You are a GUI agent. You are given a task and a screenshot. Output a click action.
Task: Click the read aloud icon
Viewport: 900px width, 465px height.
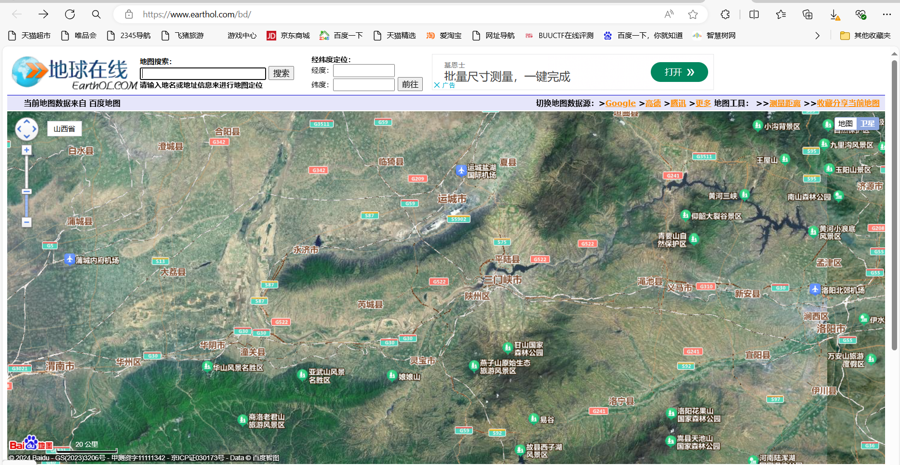tap(669, 14)
